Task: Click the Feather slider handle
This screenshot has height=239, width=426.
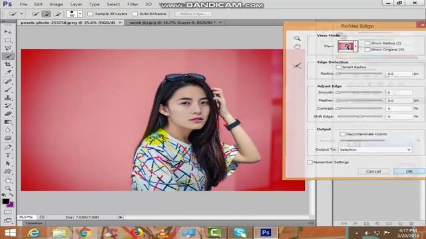Action: 338,100
